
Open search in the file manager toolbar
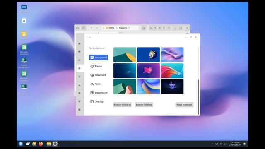click(144, 28)
